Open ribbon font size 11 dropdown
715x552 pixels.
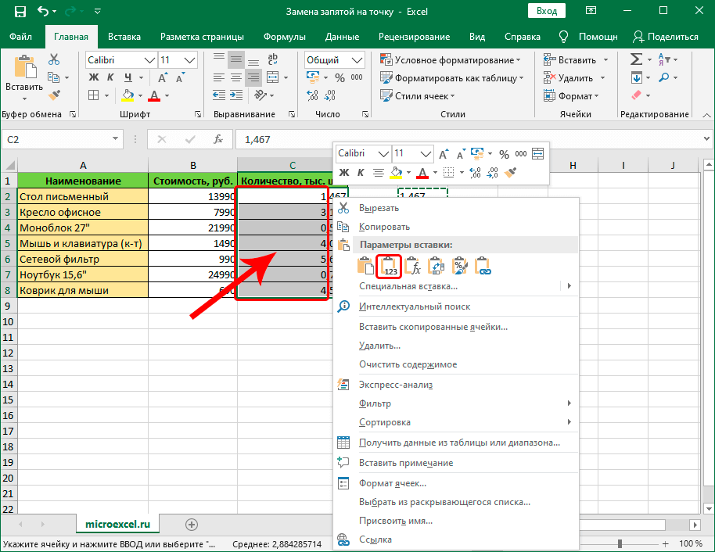pyautogui.click(x=189, y=59)
